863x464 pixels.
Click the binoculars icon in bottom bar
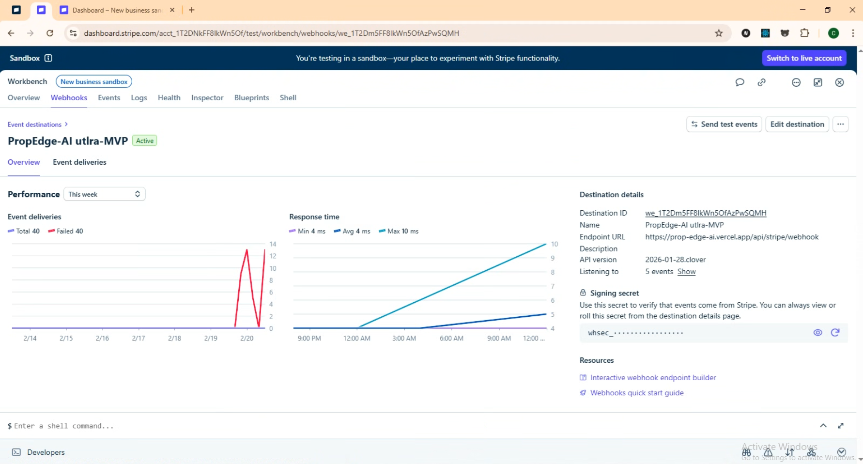point(746,452)
